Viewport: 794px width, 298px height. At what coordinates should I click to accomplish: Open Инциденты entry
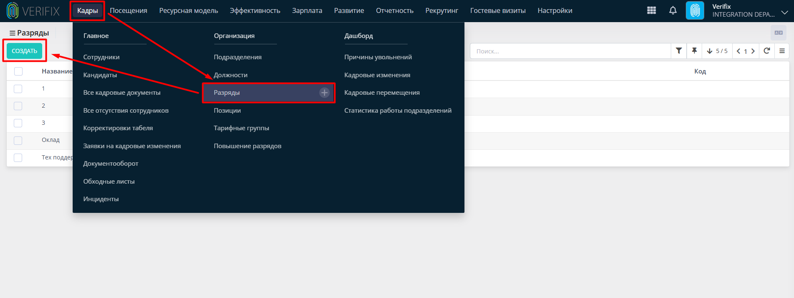pyautogui.click(x=101, y=199)
